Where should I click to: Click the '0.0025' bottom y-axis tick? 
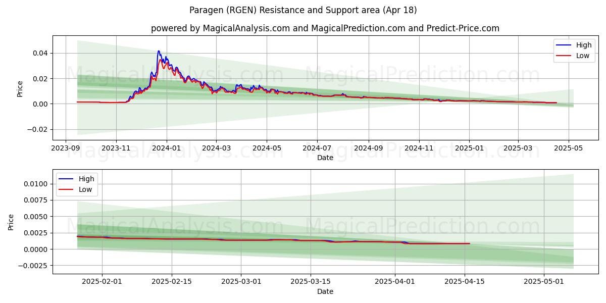(35, 233)
